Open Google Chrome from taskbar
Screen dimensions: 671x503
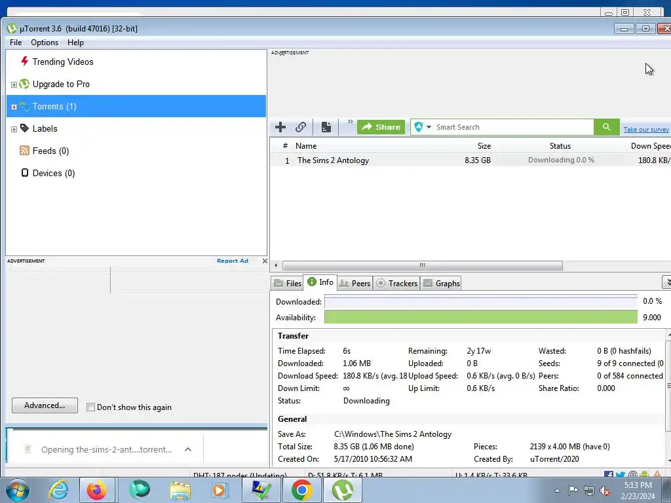(301, 490)
